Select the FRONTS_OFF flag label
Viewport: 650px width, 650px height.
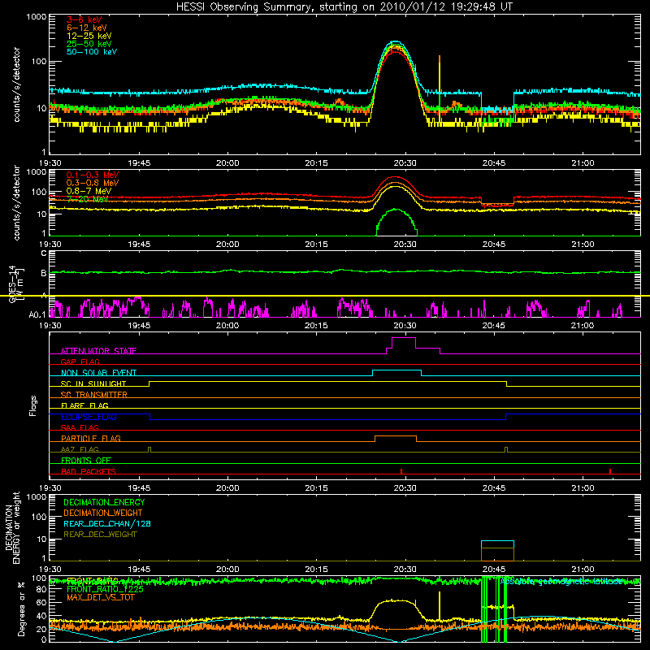[x=86, y=460]
